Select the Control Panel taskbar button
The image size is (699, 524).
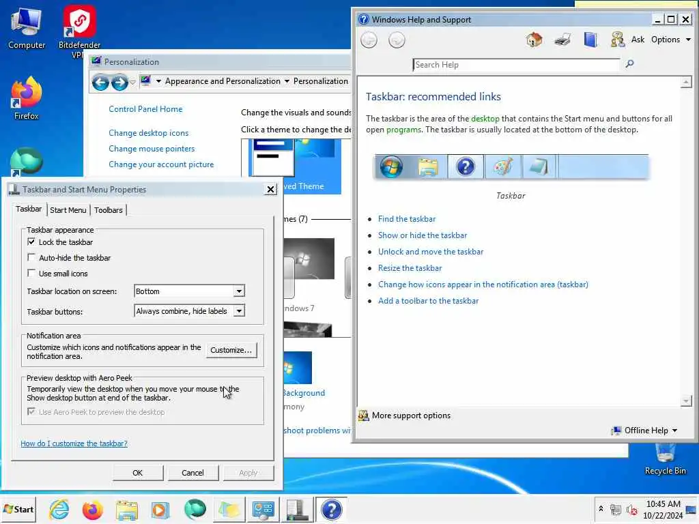pos(263,509)
